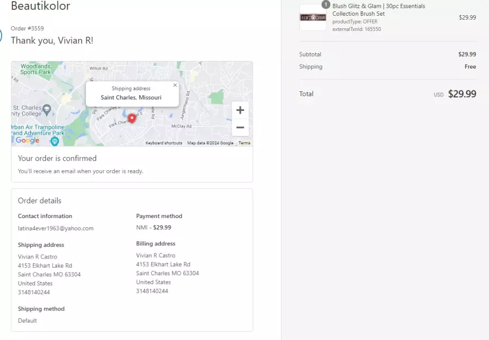
Task: Click the 'Your order is confirmed' heading
Action: 58,158
